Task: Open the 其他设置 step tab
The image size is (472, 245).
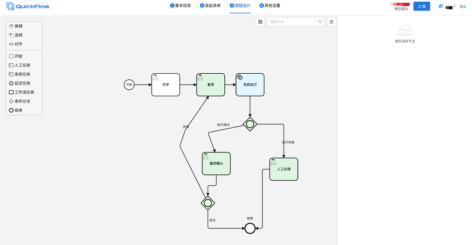Action: point(270,5)
